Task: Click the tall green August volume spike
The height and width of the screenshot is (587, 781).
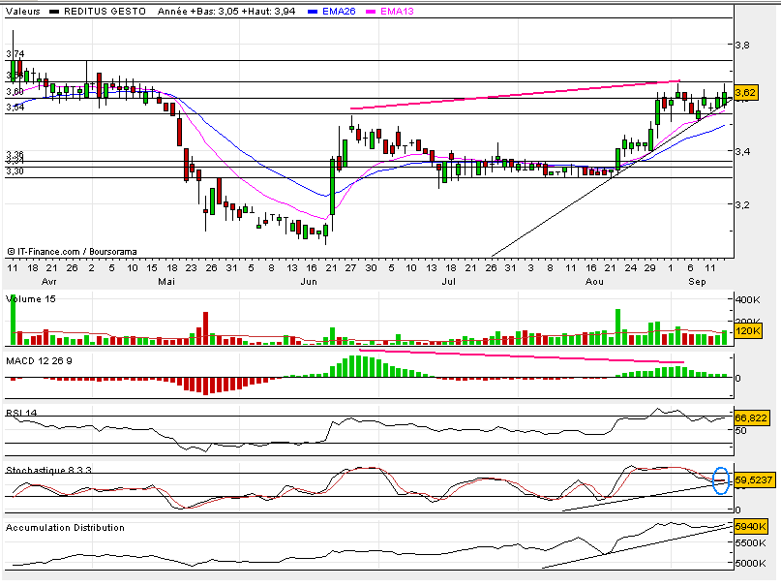Action: tap(618, 326)
